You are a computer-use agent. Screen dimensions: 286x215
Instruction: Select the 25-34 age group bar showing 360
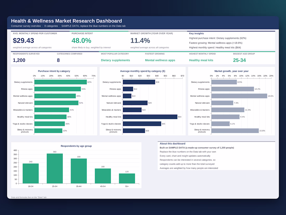coord(55,169)
